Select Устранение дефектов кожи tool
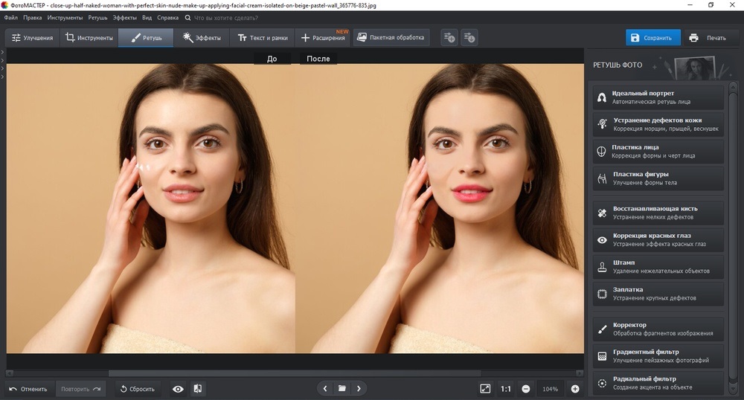The image size is (744, 400). click(658, 124)
